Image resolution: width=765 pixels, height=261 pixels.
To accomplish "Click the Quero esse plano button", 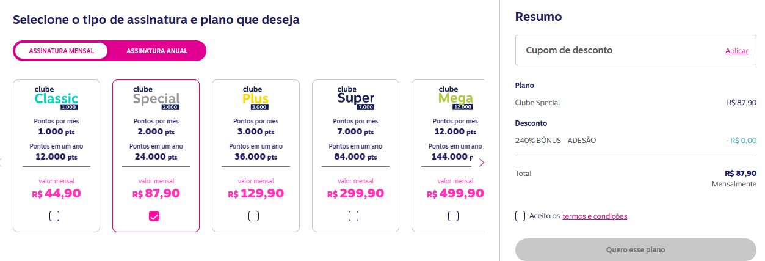I will (x=636, y=250).
